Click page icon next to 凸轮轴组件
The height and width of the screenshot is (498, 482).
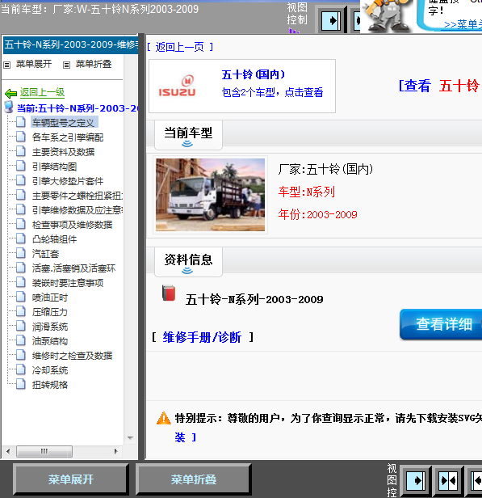[21, 238]
